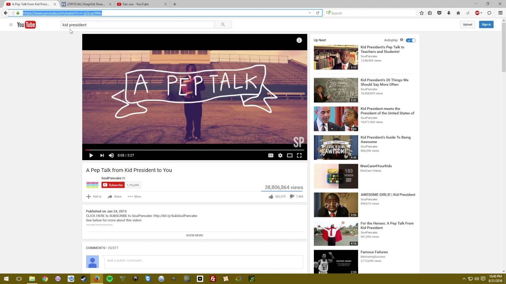Image resolution: width=506 pixels, height=284 pixels.
Task: Open SoulPancake channel avatar
Action: tap(93, 185)
